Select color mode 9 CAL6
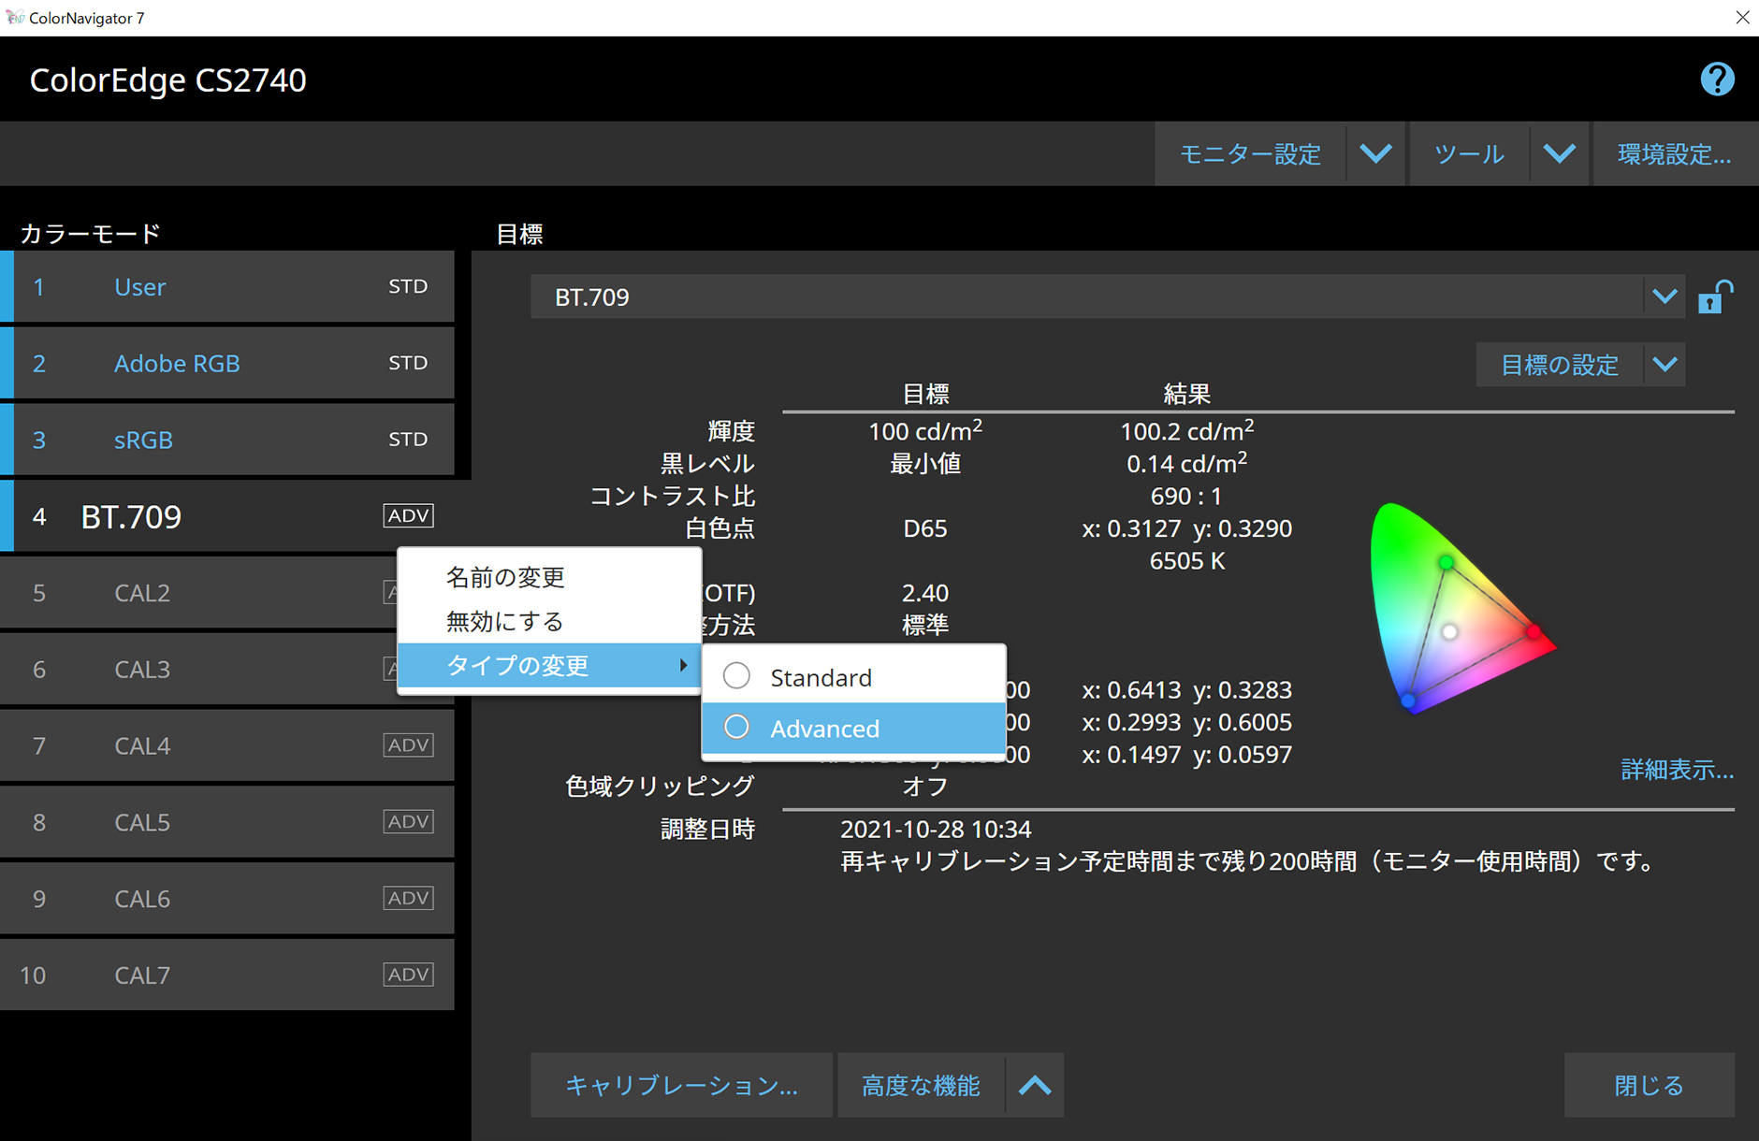Image resolution: width=1759 pixels, height=1141 pixels. [x=227, y=899]
